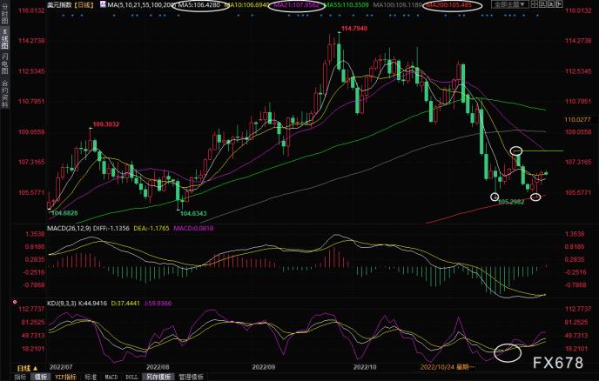The height and width of the screenshot is (381, 599).
Task: Open 闪电图 view in left sidebar
Action: click(4, 63)
